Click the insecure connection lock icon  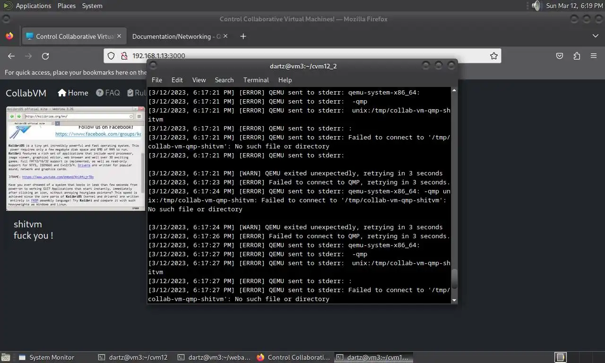point(124,56)
